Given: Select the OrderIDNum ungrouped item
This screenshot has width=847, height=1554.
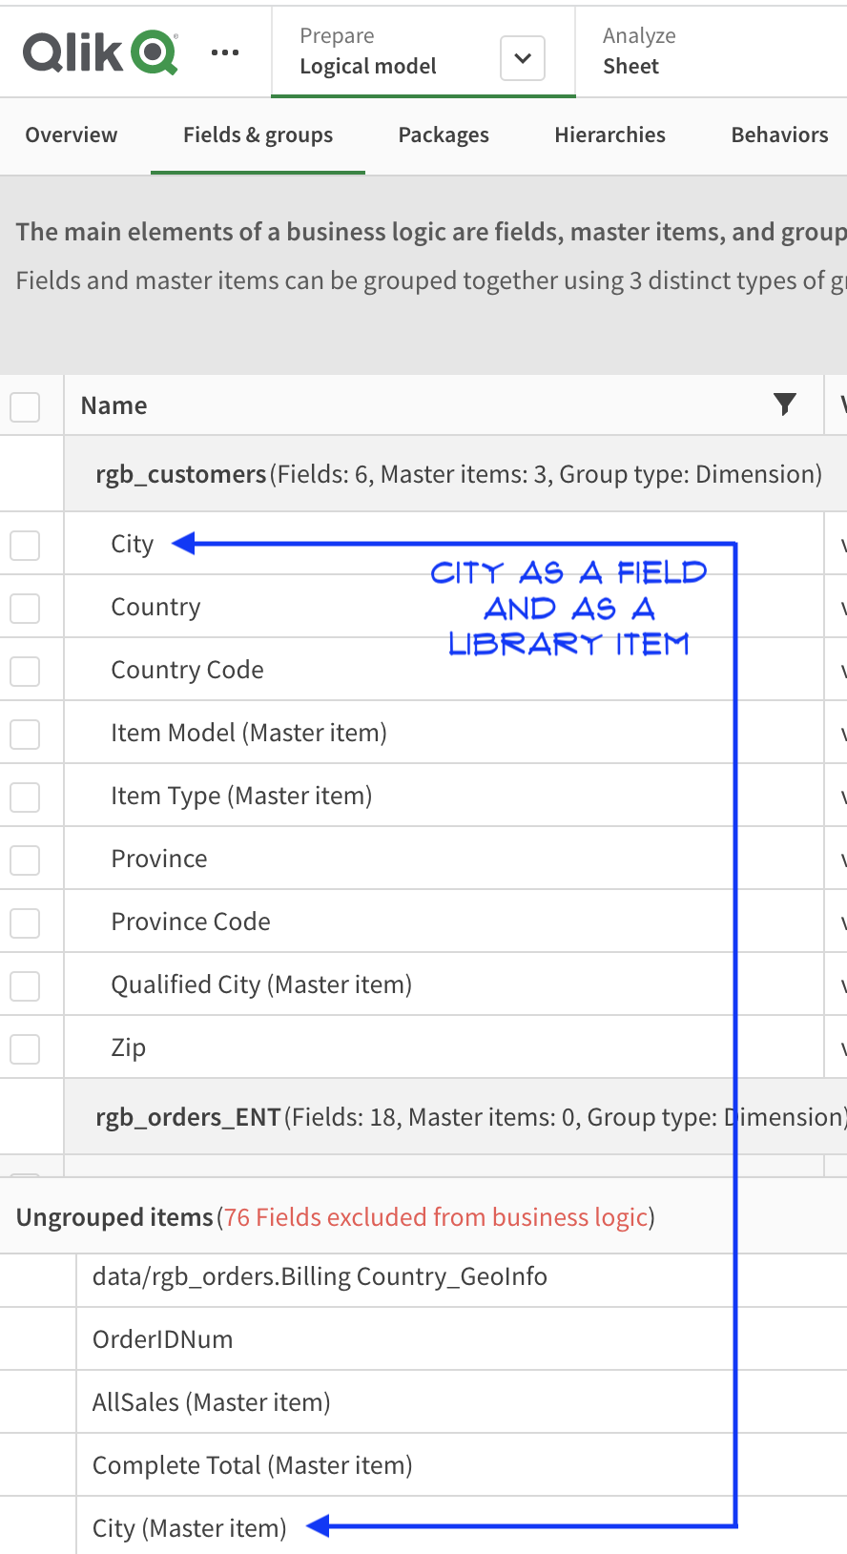Looking at the screenshot, I should click(x=163, y=1339).
